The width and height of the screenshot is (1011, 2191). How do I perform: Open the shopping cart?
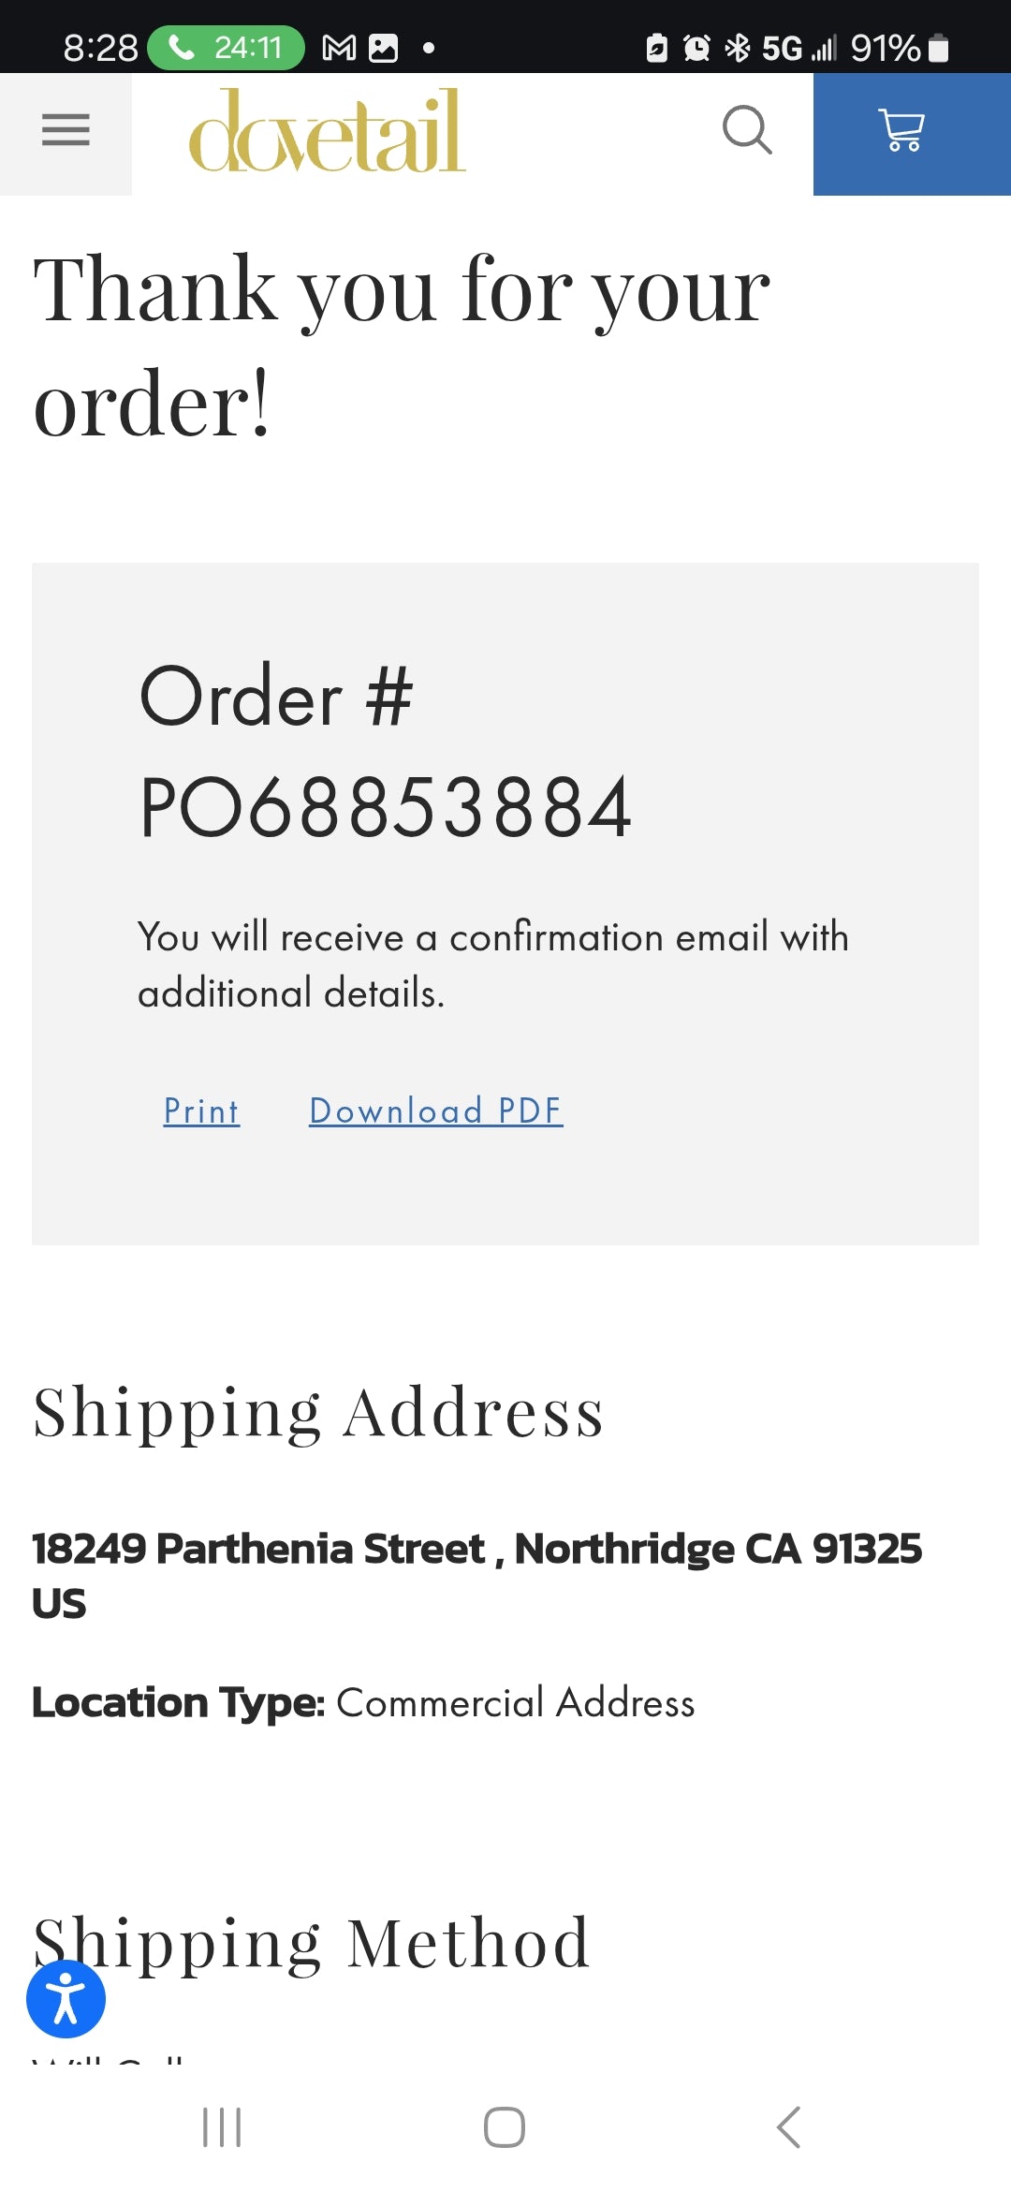point(901,130)
